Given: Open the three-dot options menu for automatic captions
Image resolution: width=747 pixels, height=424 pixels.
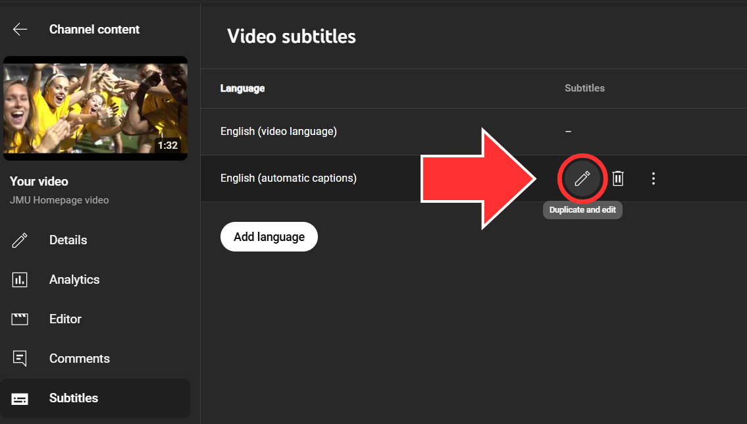Looking at the screenshot, I should click(x=653, y=178).
